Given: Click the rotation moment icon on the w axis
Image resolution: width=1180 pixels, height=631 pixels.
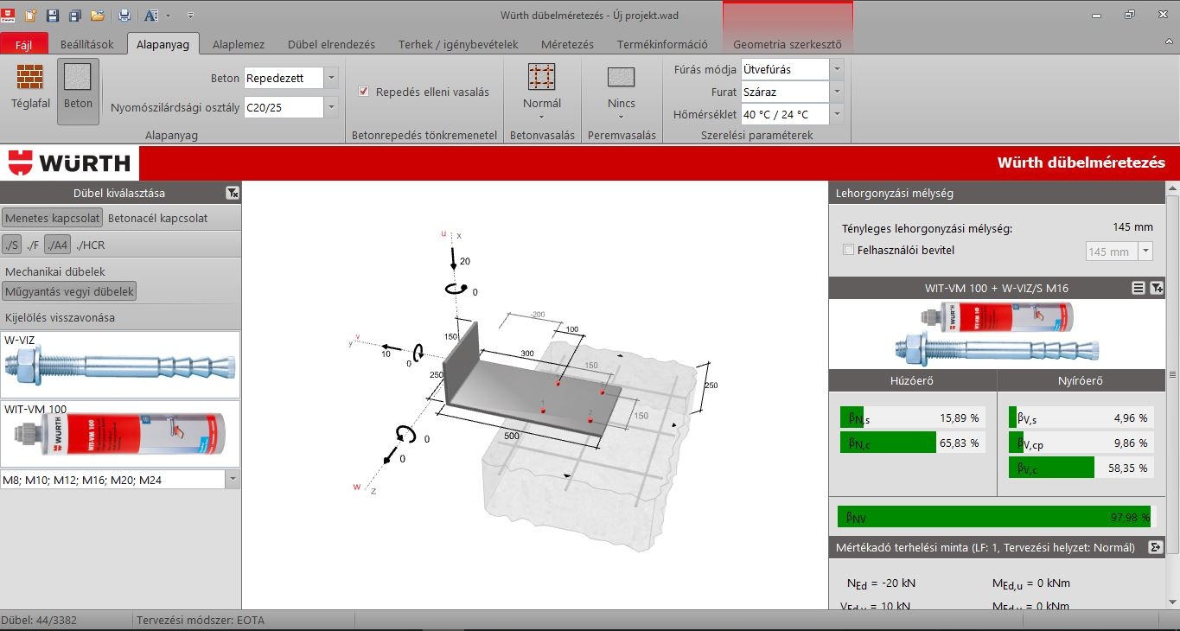Looking at the screenshot, I should (x=405, y=434).
